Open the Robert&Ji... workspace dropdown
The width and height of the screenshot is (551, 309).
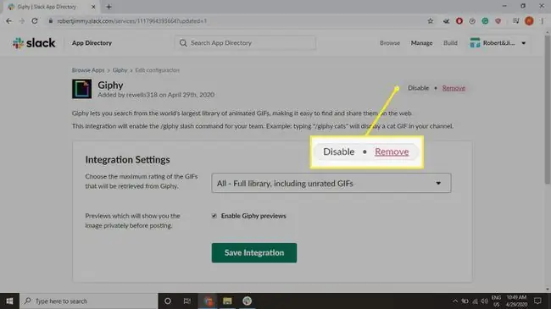(x=498, y=43)
